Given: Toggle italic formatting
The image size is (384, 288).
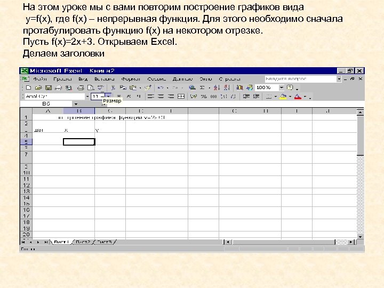Looking at the screenshot, I should coord(129,96).
